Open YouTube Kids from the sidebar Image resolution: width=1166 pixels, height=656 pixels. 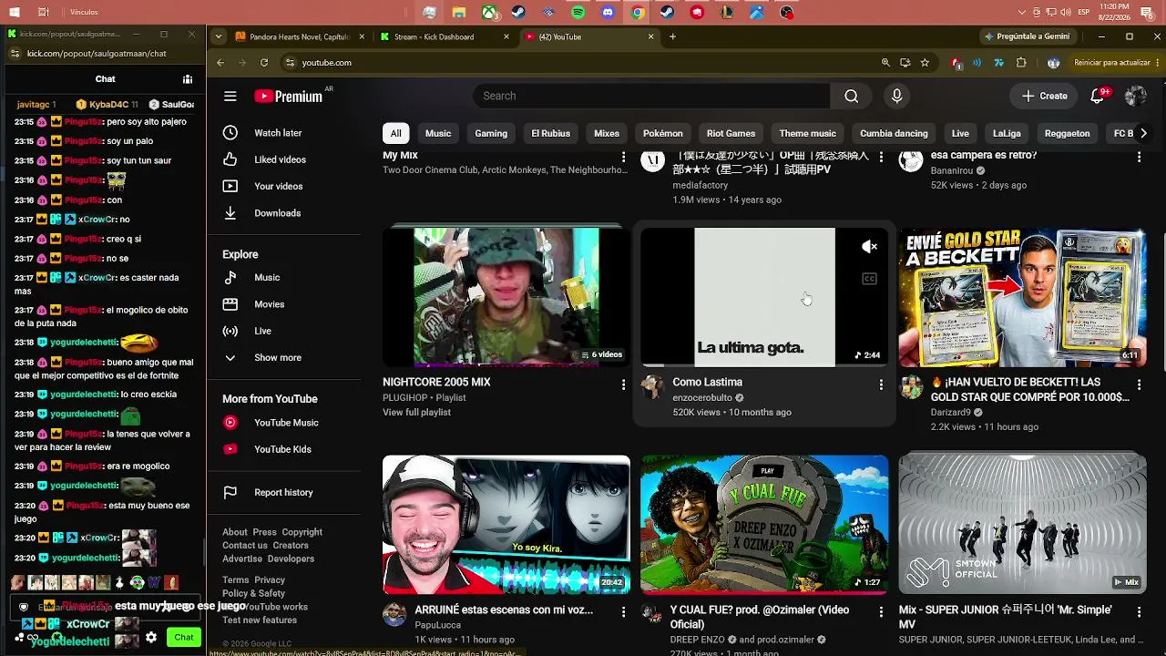[283, 449]
